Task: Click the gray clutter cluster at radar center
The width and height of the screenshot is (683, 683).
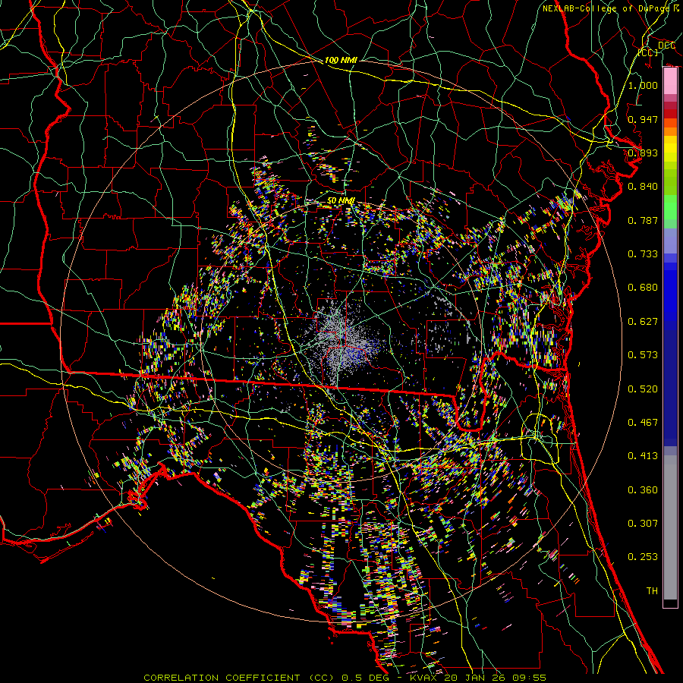Action: (x=338, y=334)
